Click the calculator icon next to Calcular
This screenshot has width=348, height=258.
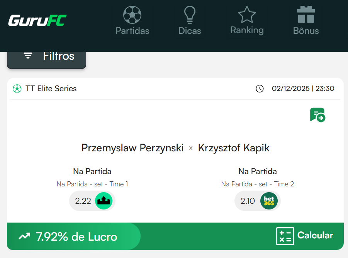(x=285, y=236)
